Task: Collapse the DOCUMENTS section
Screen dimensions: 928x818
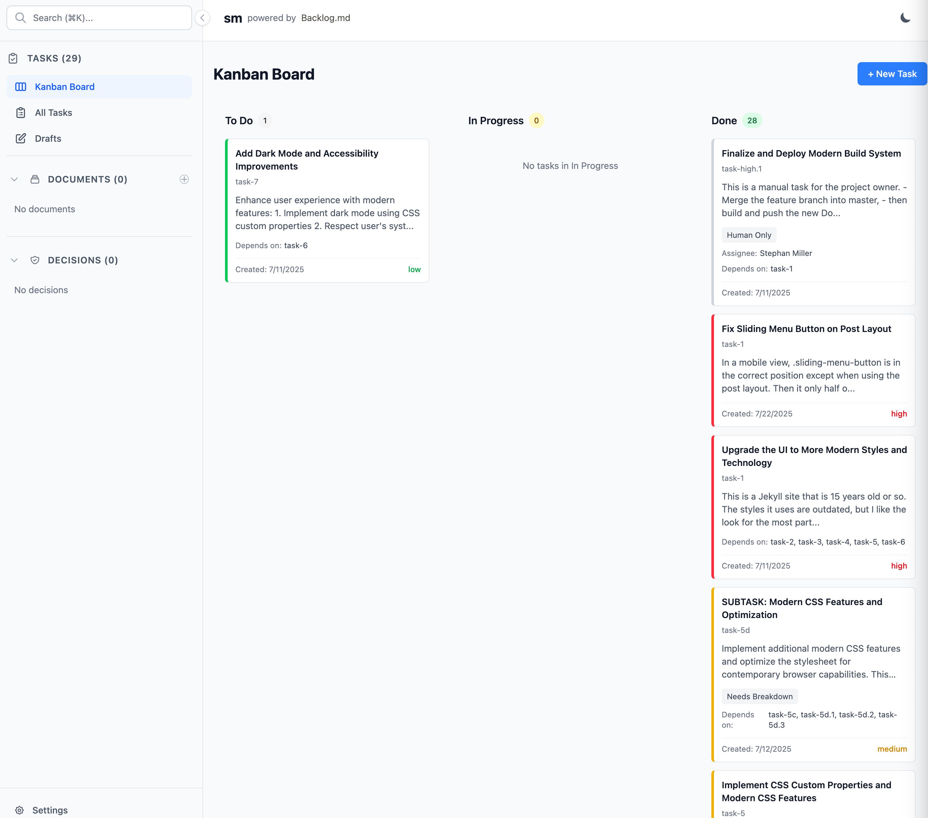Action: point(14,179)
